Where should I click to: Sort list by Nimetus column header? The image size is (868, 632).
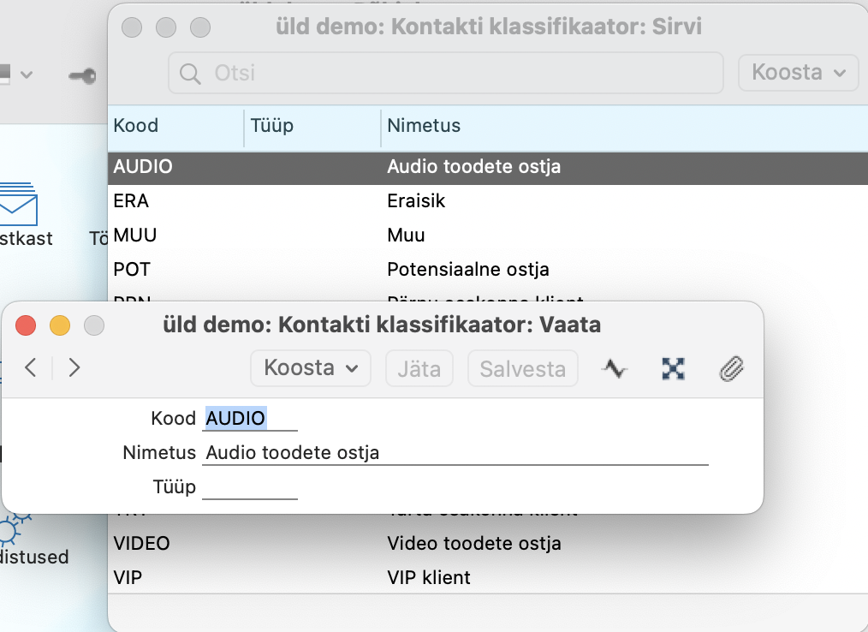424,126
